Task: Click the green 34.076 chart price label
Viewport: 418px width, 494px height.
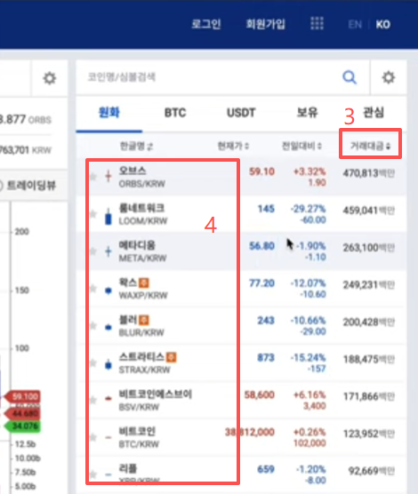Action: click(23, 426)
